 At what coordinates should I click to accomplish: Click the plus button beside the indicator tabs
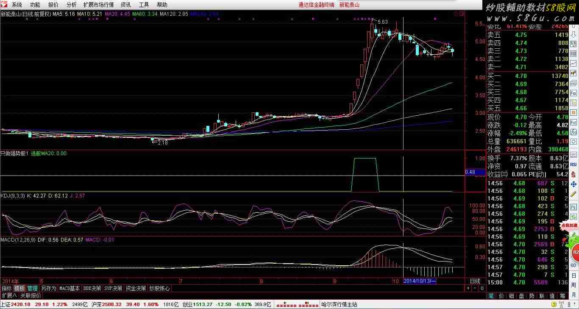click(x=469, y=288)
